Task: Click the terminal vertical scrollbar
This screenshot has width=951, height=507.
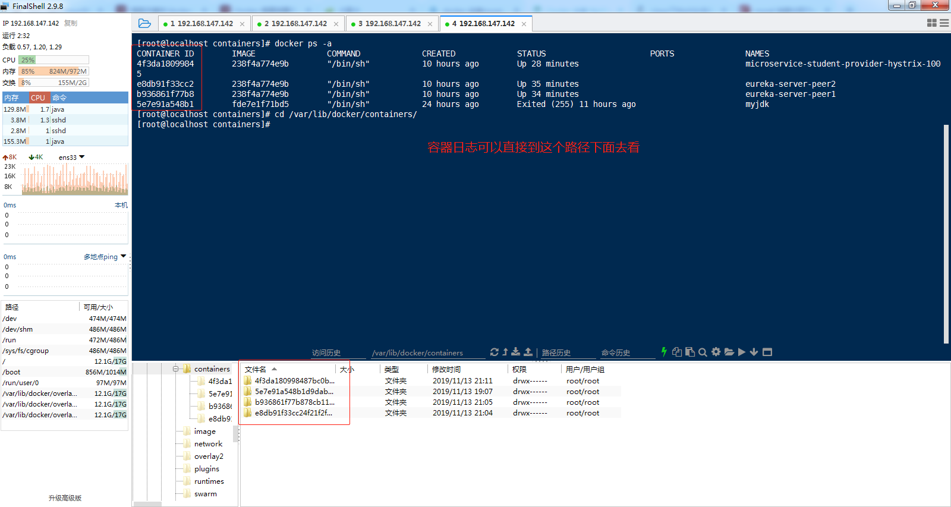Action: [x=946, y=234]
